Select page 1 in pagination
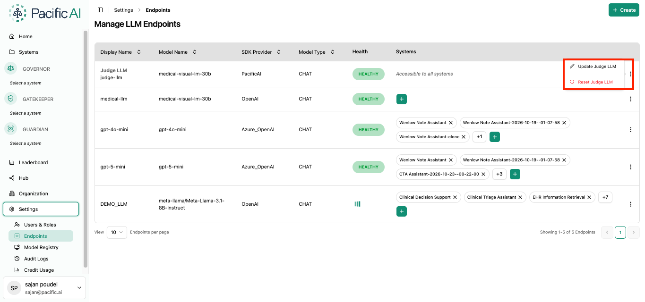 (x=620, y=232)
